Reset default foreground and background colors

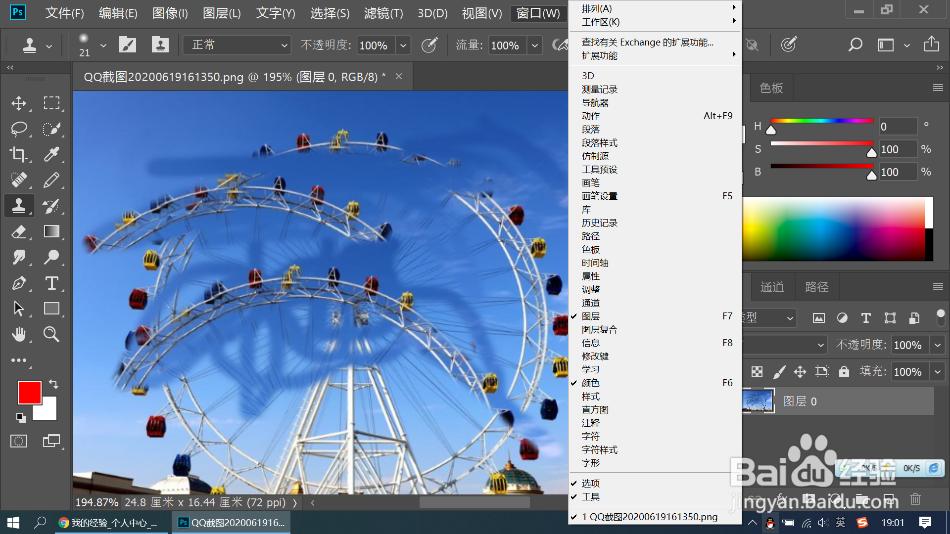pyautogui.click(x=21, y=418)
